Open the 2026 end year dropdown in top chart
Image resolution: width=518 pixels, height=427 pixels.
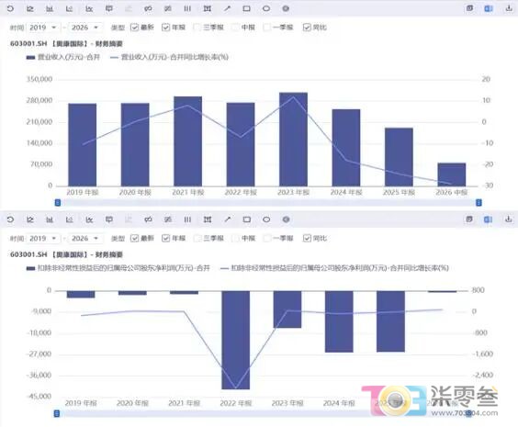point(85,27)
